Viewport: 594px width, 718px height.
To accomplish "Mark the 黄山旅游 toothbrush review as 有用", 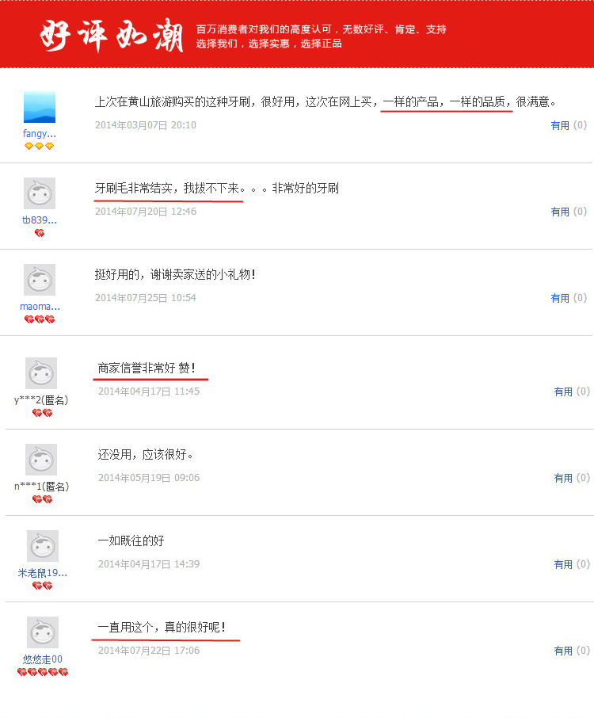I will (x=560, y=125).
